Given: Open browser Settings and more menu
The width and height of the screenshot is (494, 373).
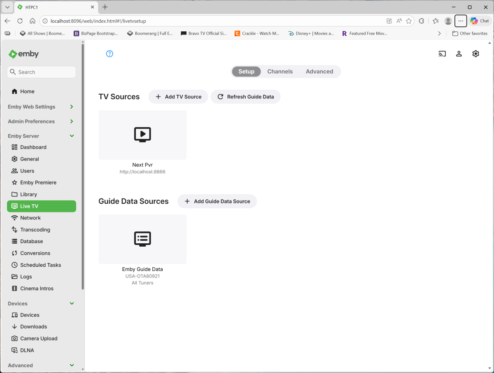Looking at the screenshot, I should (461, 21).
